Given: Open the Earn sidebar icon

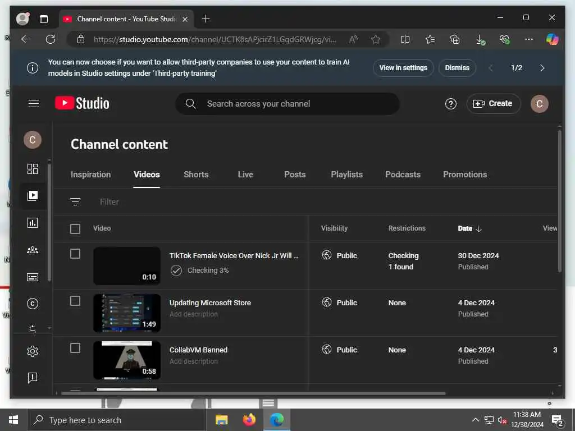Looking at the screenshot, I should 32,329.
